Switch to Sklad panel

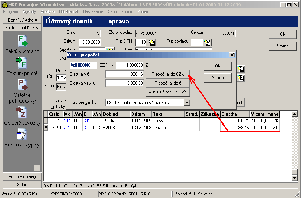[22, 184]
